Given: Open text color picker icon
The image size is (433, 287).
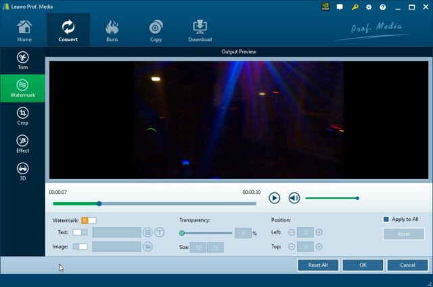Looking at the screenshot, I should (147, 232).
